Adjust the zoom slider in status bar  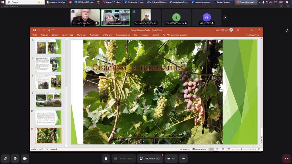241,149
